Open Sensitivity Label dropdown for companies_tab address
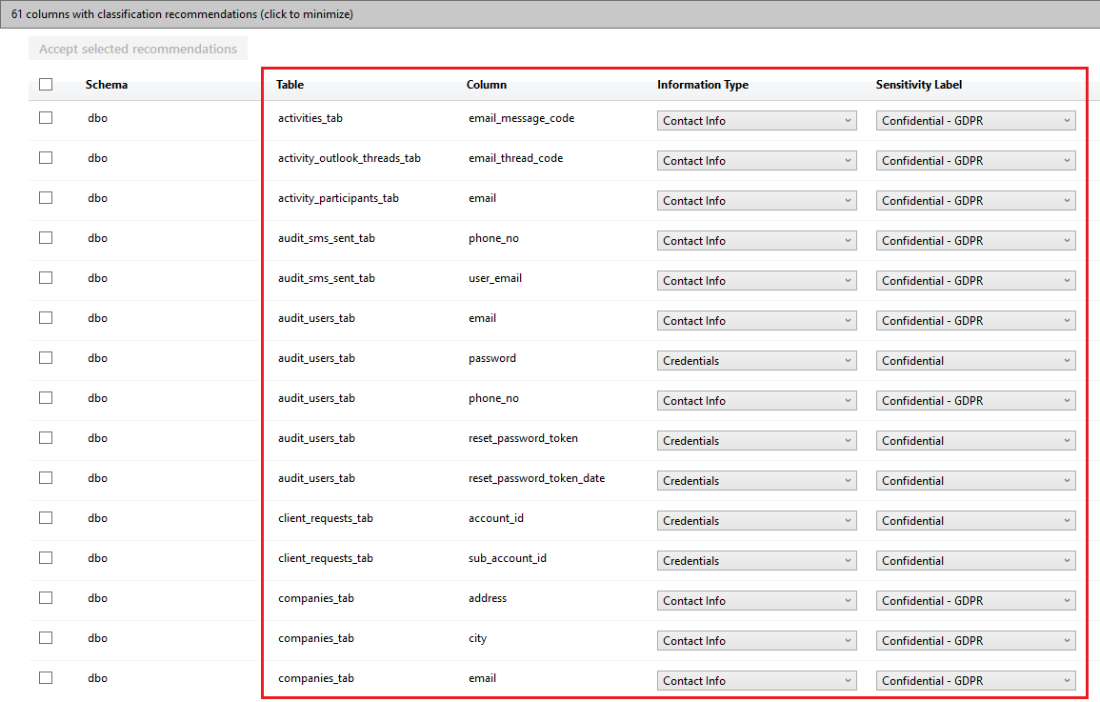Image resolution: width=1100 pixels, height=702 pixels. click(x=975, y=601)
